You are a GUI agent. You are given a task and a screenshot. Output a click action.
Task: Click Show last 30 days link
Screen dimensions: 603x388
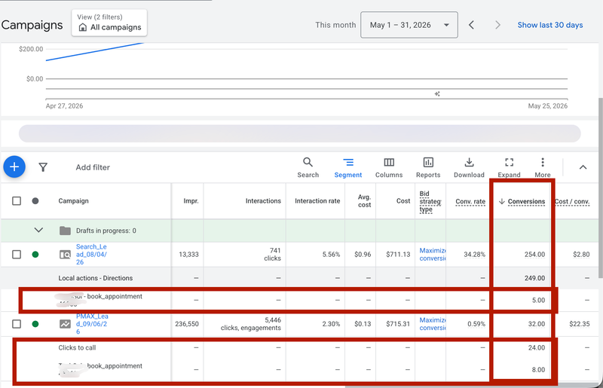[x=550, y=25]
